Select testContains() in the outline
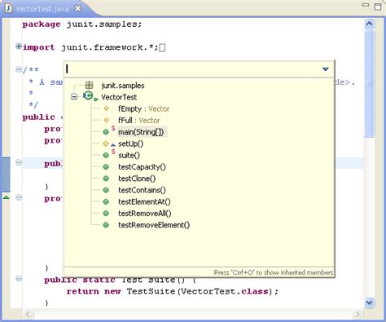Screen dimensions: 386x322 142,190
